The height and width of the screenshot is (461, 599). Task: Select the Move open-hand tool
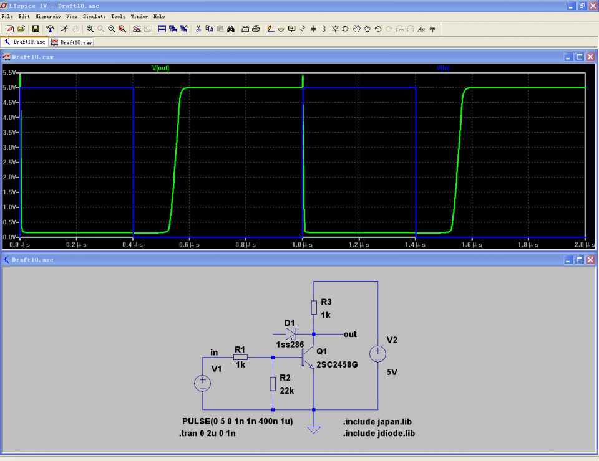pos(356,29)
